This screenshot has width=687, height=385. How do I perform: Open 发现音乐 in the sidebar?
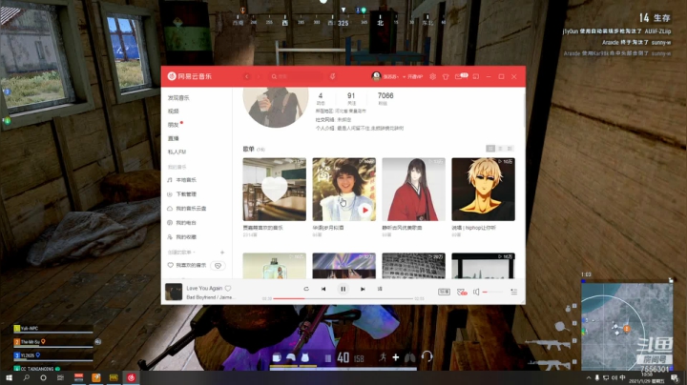(178, 98)
